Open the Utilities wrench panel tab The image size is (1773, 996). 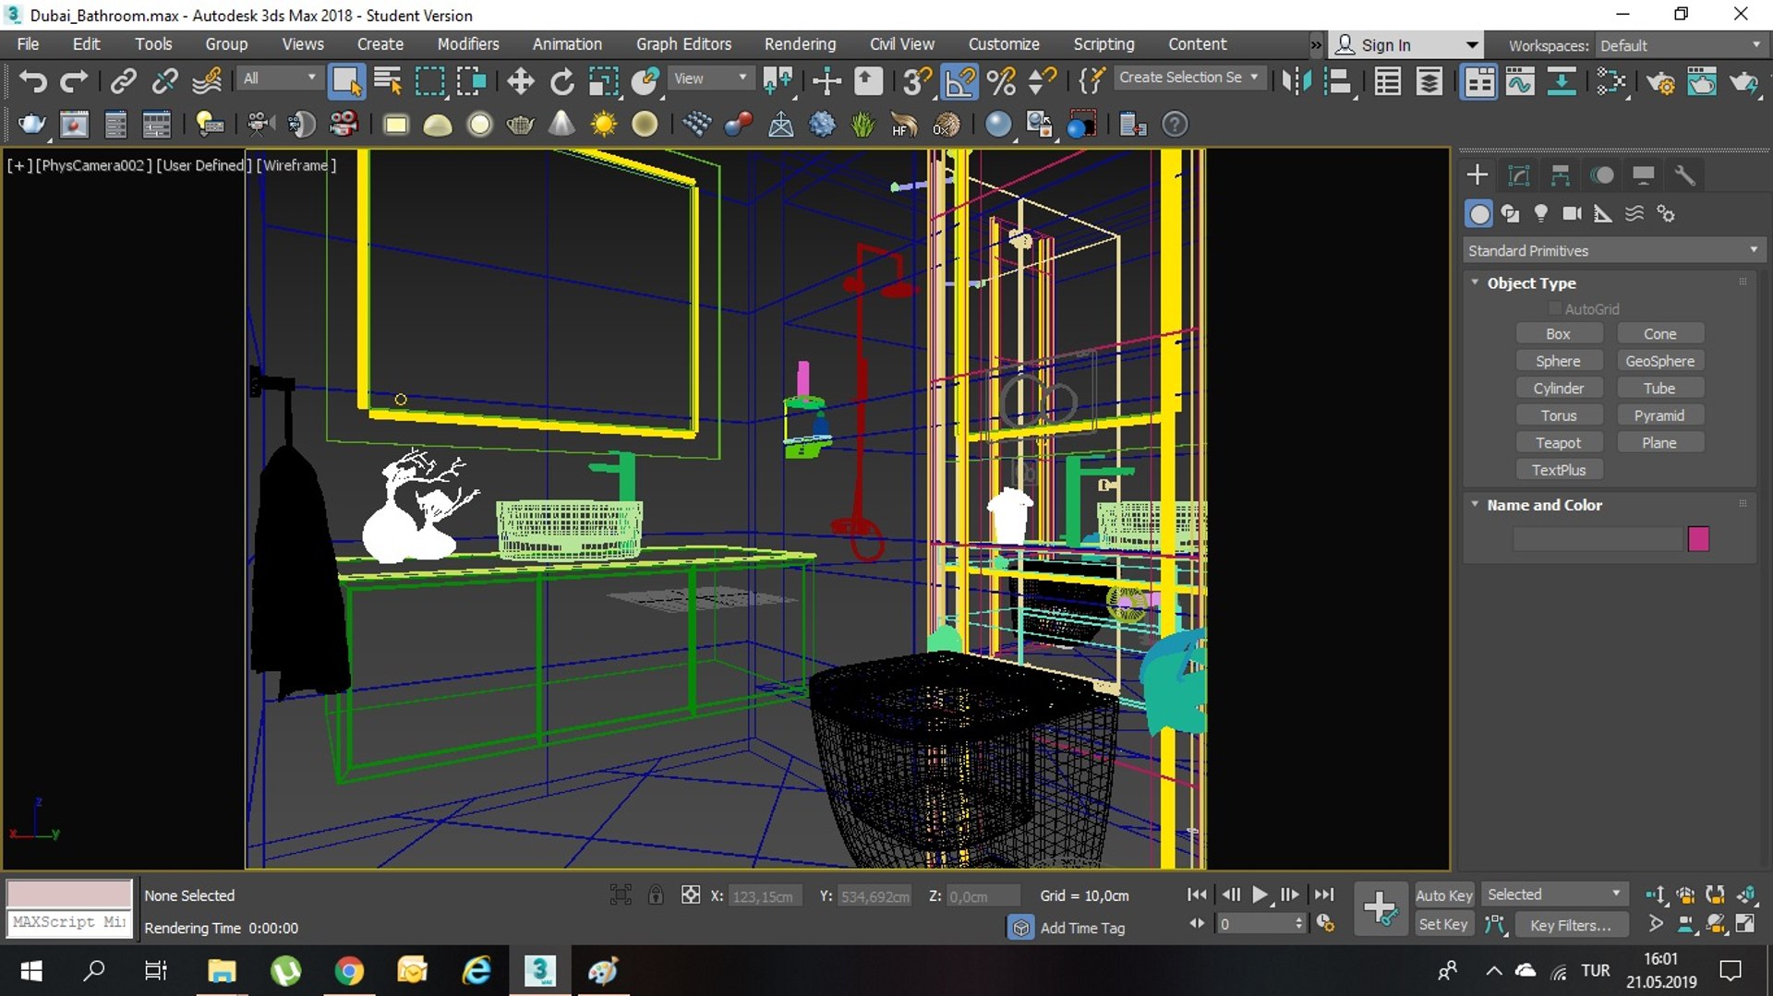tap(1684, 174)
